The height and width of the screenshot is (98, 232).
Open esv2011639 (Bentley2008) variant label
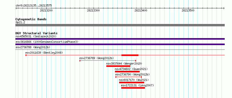pos(44,53)
